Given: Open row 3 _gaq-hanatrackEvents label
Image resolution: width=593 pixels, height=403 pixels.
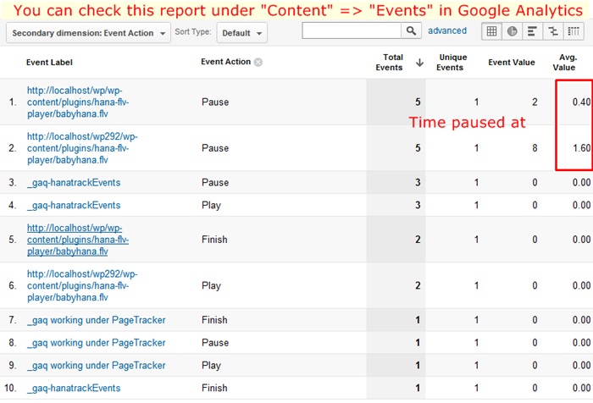Looking at the screenshot, I should (74, 182).
